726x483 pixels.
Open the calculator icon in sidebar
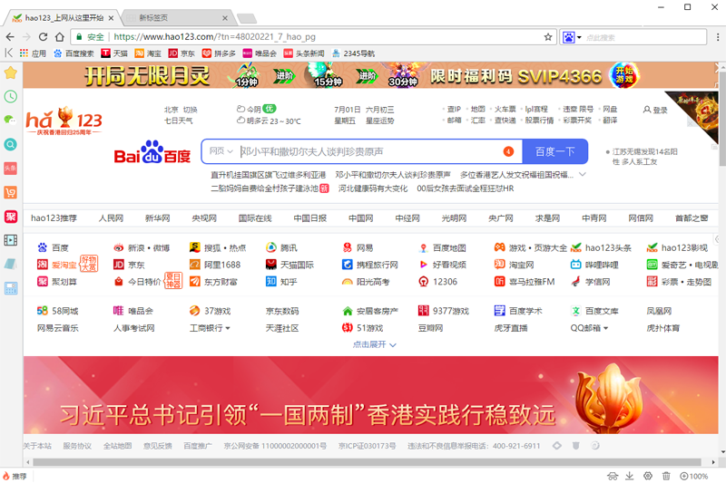(x=11, y=288)
